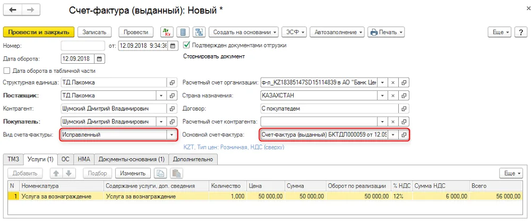Open Структурная единица linked record icon
531x221 pixels.
point(172,82)
